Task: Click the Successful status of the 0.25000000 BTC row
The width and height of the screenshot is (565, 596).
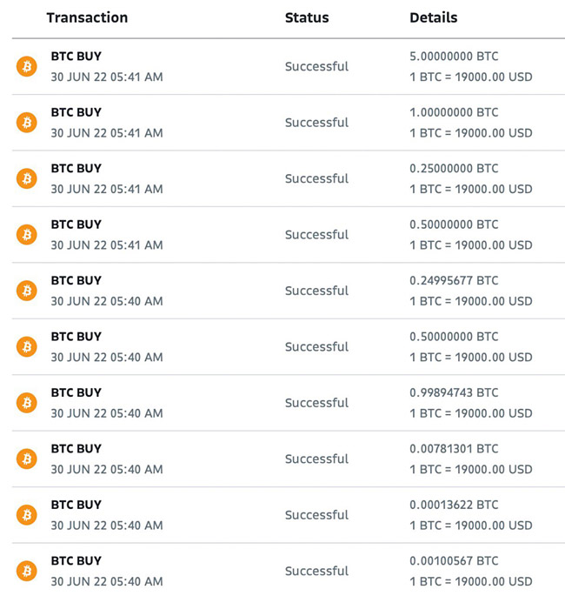Action: [x=316, y=178]
